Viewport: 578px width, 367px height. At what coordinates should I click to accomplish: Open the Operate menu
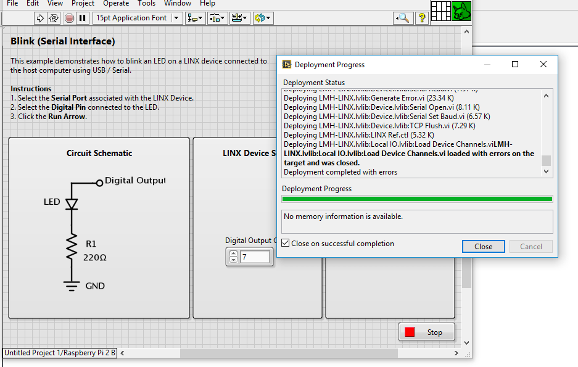[115, 4]
